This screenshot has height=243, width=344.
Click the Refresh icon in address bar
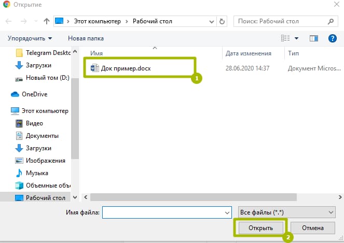coord(223,22)
